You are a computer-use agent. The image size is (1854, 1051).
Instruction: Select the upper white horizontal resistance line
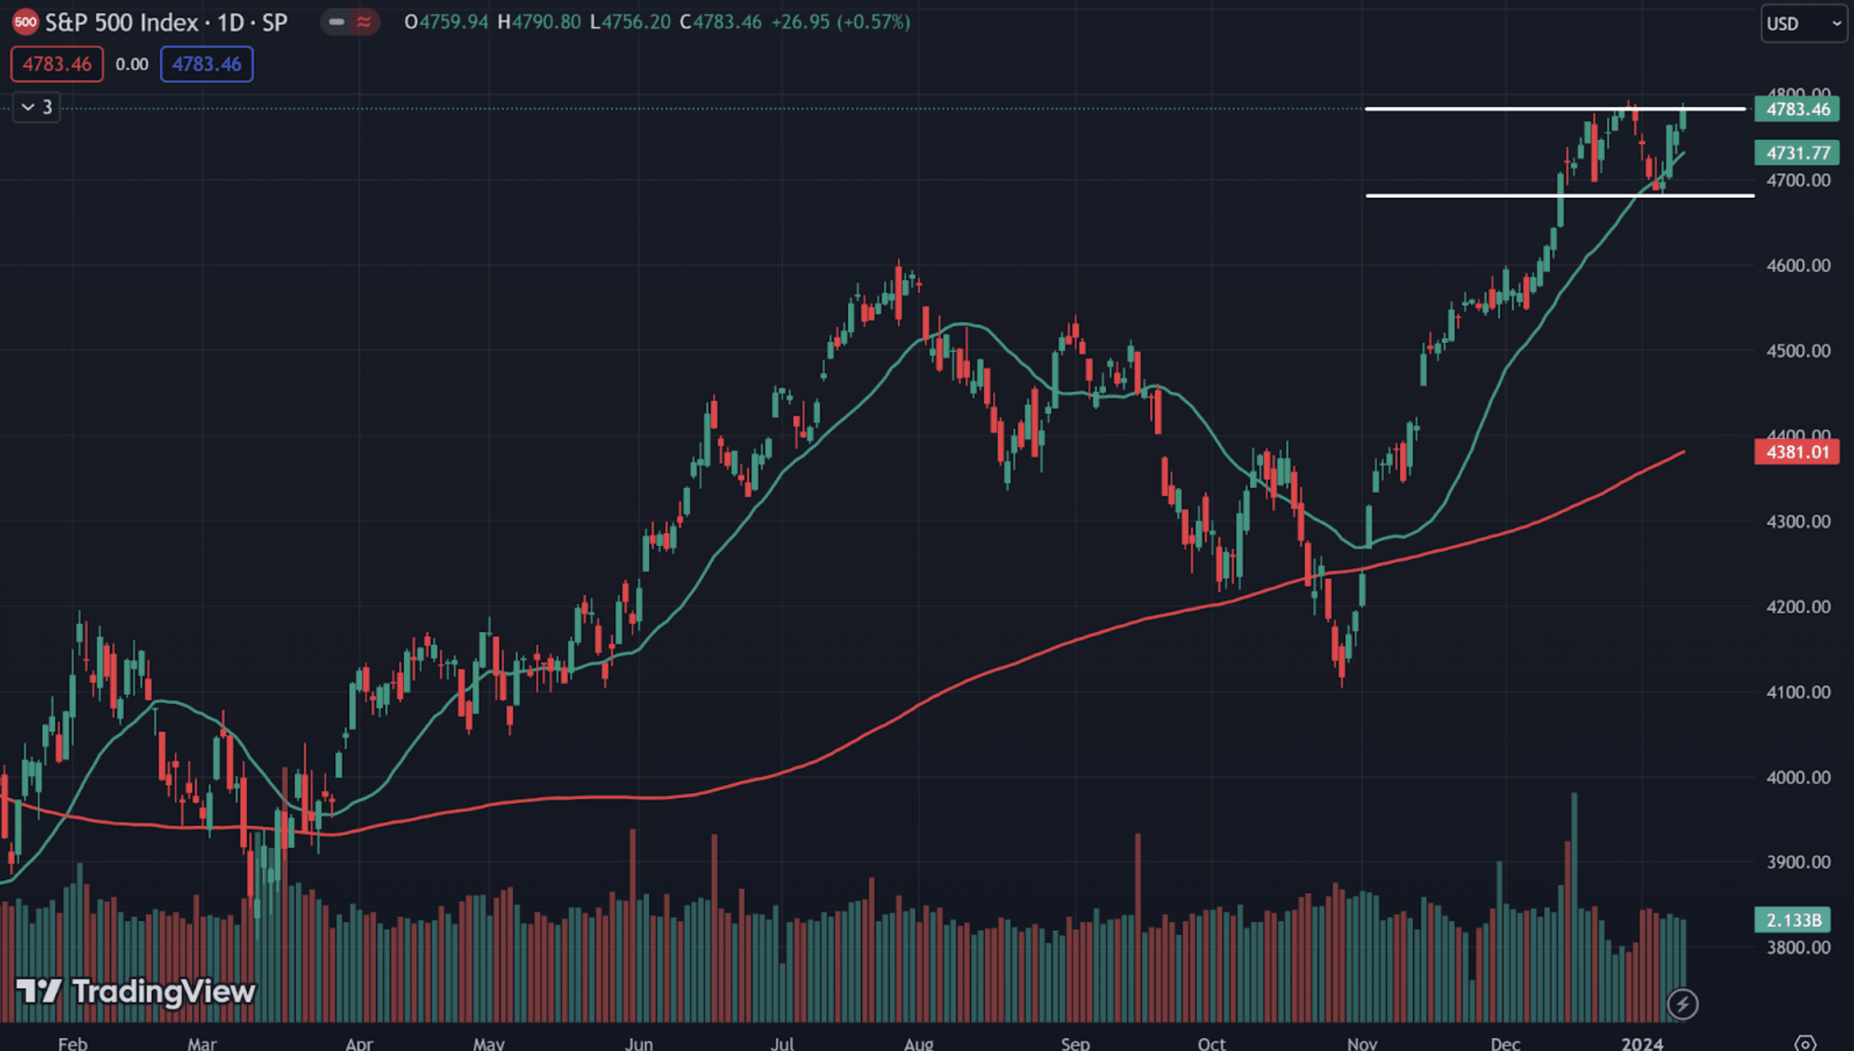pos(1467,109)
